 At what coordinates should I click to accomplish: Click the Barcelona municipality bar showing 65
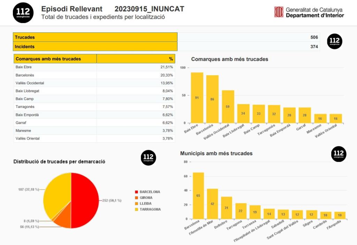pyautogui.click(x=198, y=196)
